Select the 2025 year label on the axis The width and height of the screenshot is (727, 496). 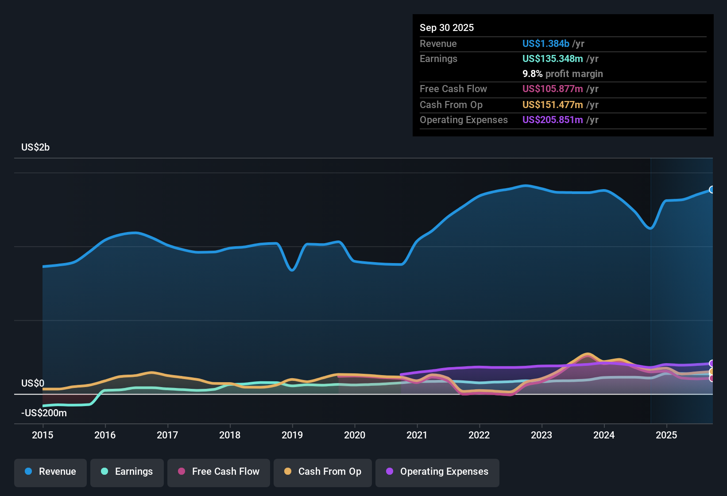667,435
